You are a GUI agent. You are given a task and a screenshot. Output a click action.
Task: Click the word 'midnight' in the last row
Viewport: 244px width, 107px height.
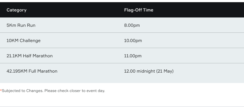[146, 71]
